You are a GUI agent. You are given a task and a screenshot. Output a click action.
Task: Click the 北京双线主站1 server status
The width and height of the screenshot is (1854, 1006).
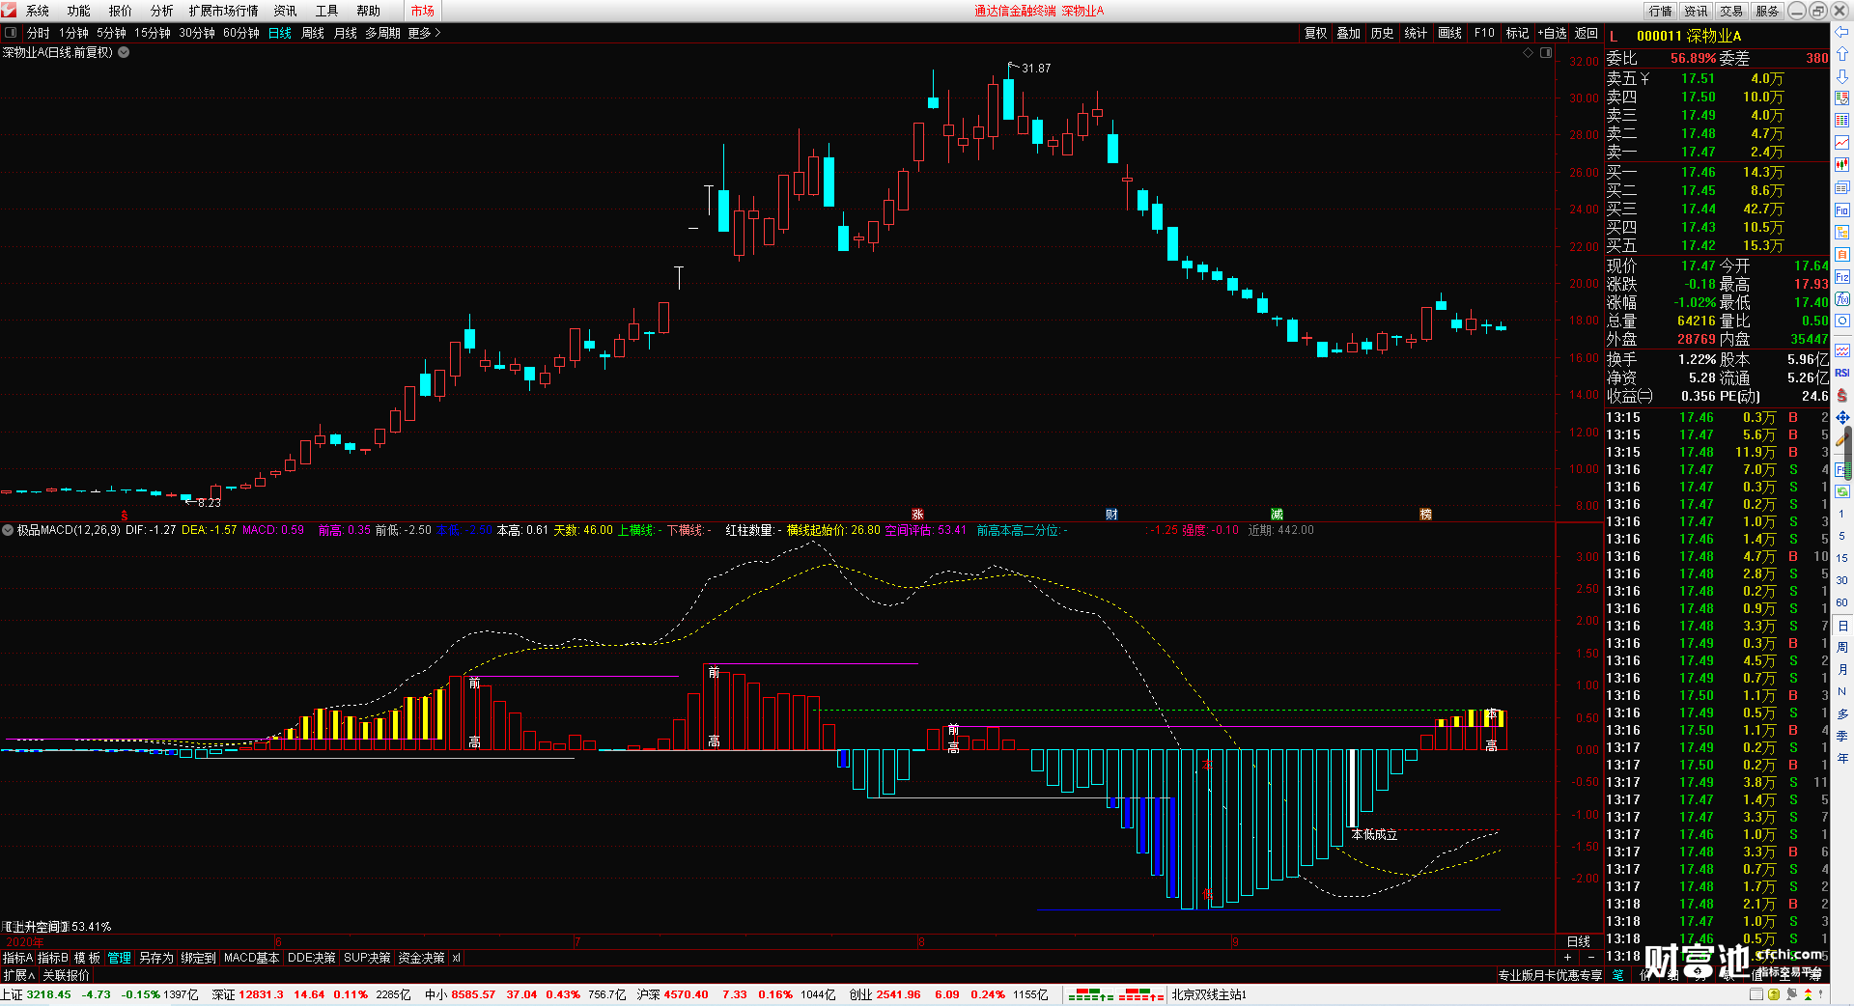click(1209, 994)
